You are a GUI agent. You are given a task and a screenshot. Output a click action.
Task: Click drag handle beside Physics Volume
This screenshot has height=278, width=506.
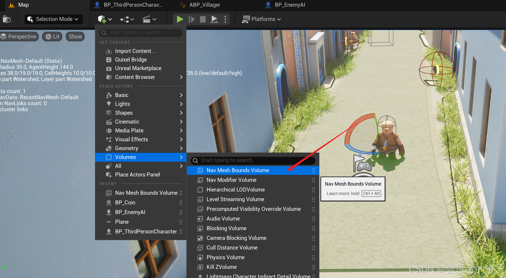(x=313, y=257)
